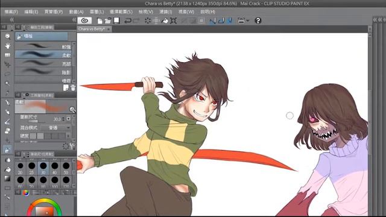Collapse the tool palette double-arrow at far left
386x217 pixels.
(11, 20)
